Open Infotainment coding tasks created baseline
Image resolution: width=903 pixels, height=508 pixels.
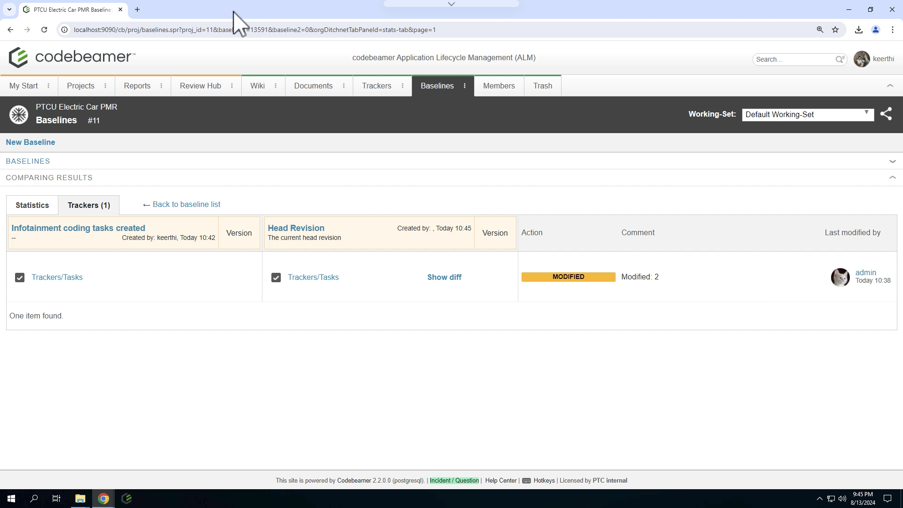point(78,228)
